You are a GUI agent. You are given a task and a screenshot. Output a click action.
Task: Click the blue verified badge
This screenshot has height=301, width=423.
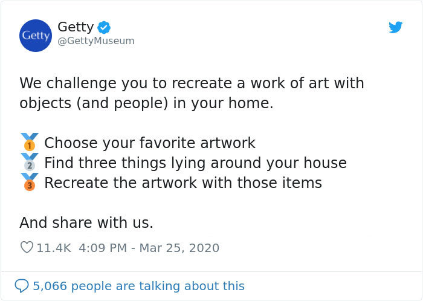tap(104, 27)
